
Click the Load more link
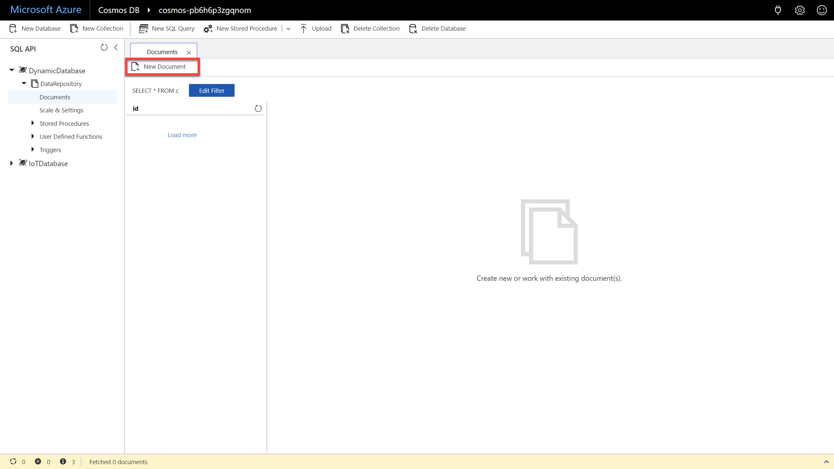coord(182,135)
